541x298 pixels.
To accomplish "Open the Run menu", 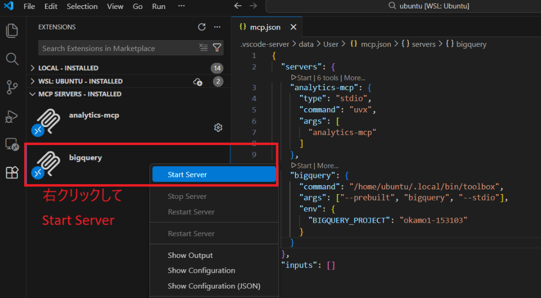I will click(x=158, y=6).
